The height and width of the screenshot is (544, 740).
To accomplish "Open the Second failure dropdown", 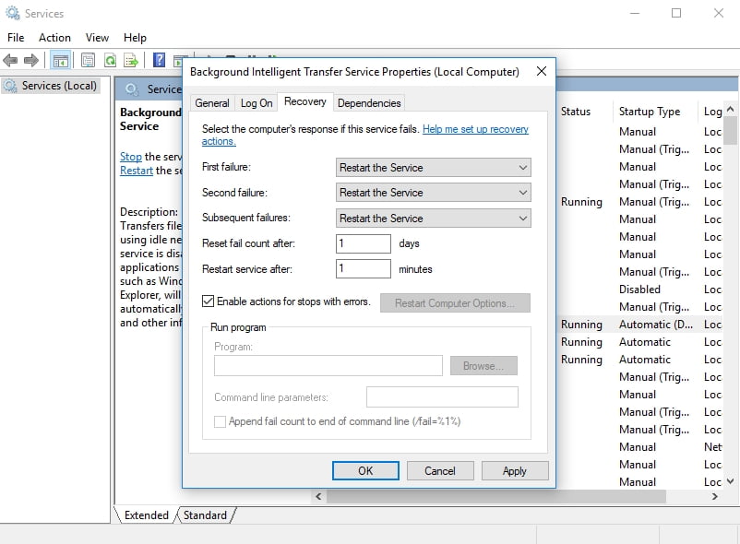I will [433, 193].
